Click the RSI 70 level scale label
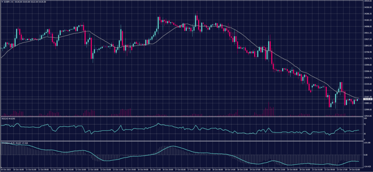Viewport: 373px width, 172px height. pyautogui.click(x=365, y=124)
